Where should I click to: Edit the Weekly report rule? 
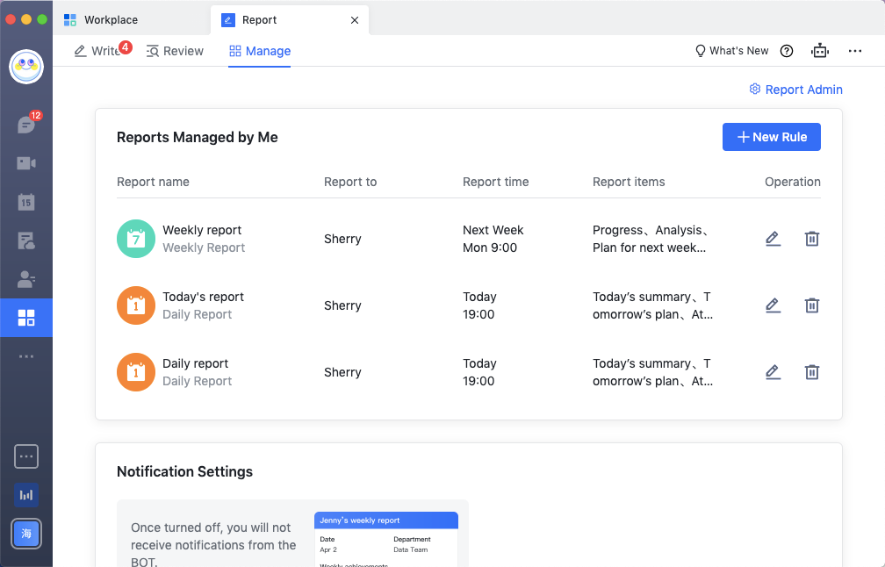click(773, 238)
